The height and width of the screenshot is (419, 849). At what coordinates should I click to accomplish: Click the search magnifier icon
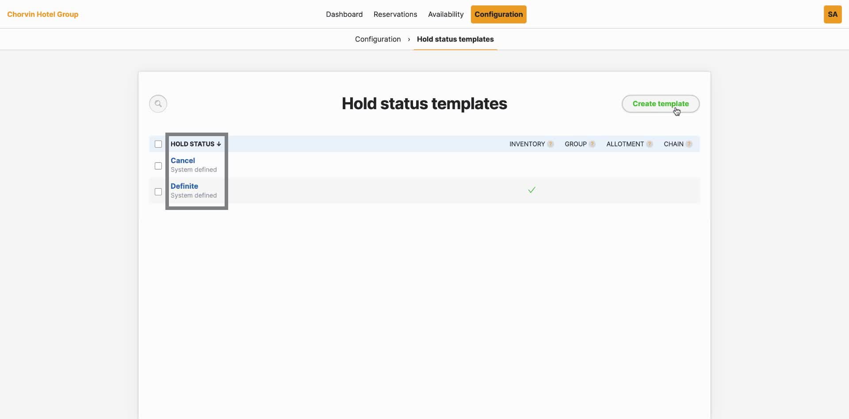(158, 103)
